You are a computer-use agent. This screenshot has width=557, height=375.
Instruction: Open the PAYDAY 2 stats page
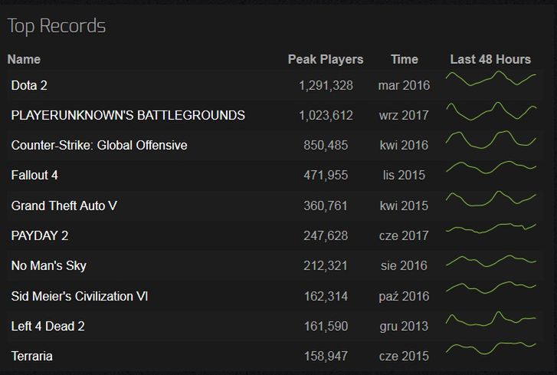click(39, 235)
